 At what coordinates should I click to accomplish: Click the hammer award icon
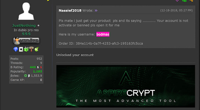click(x=31, y=49)
